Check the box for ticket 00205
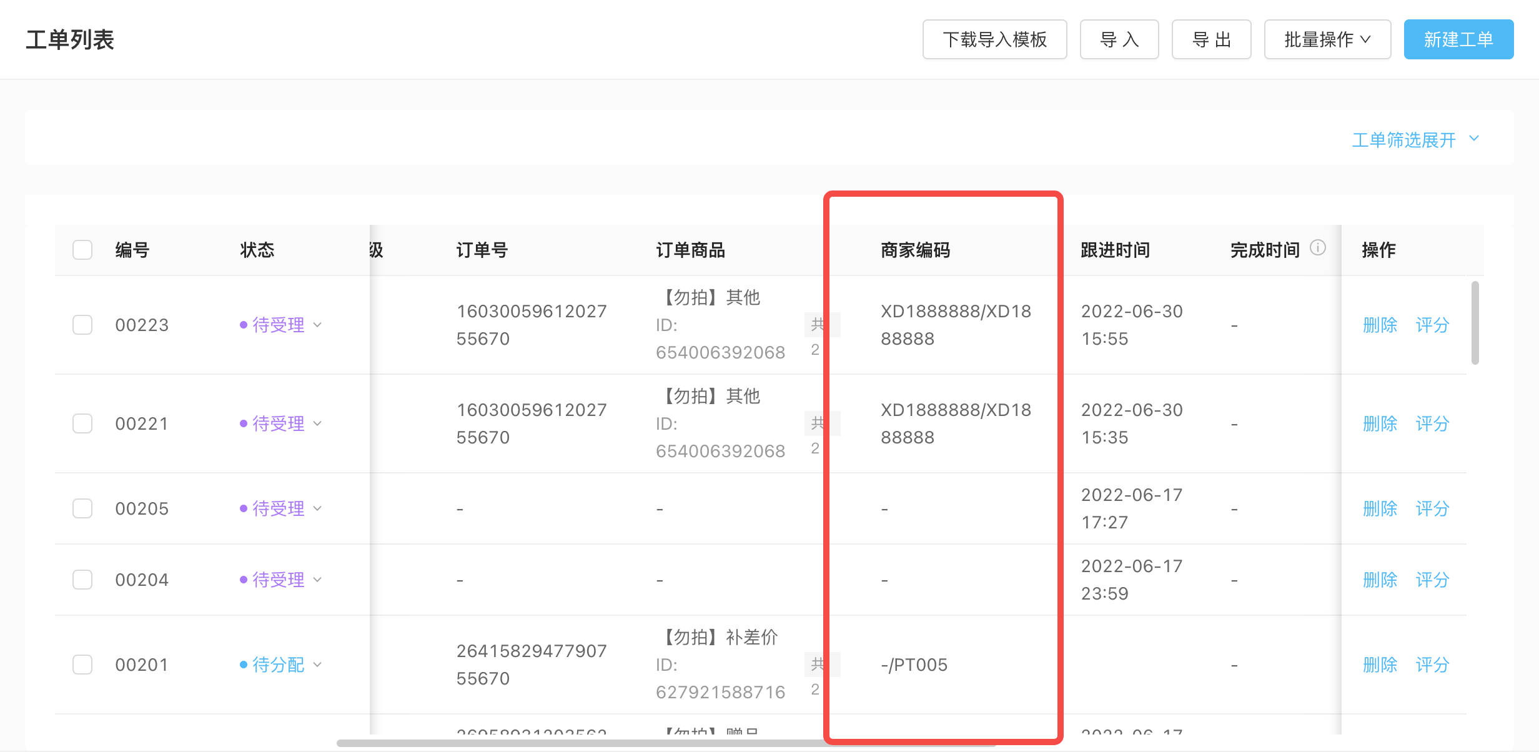This screenshot has width=1539, height=752. pyautogui.click(x=82, y=508)
